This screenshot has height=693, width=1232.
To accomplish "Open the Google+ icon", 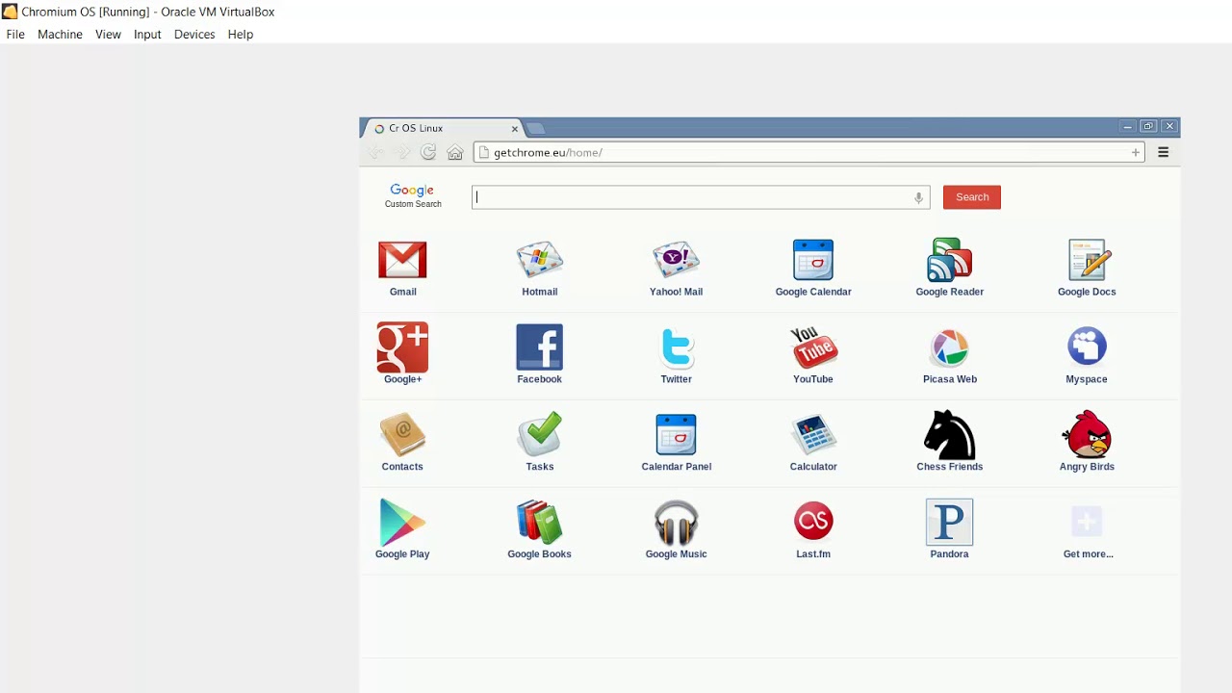I will click(x=402, y=347).
